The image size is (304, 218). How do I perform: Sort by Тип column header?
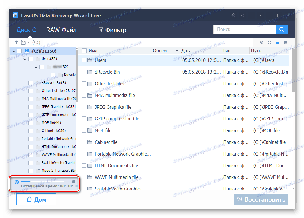click(227, 51)
